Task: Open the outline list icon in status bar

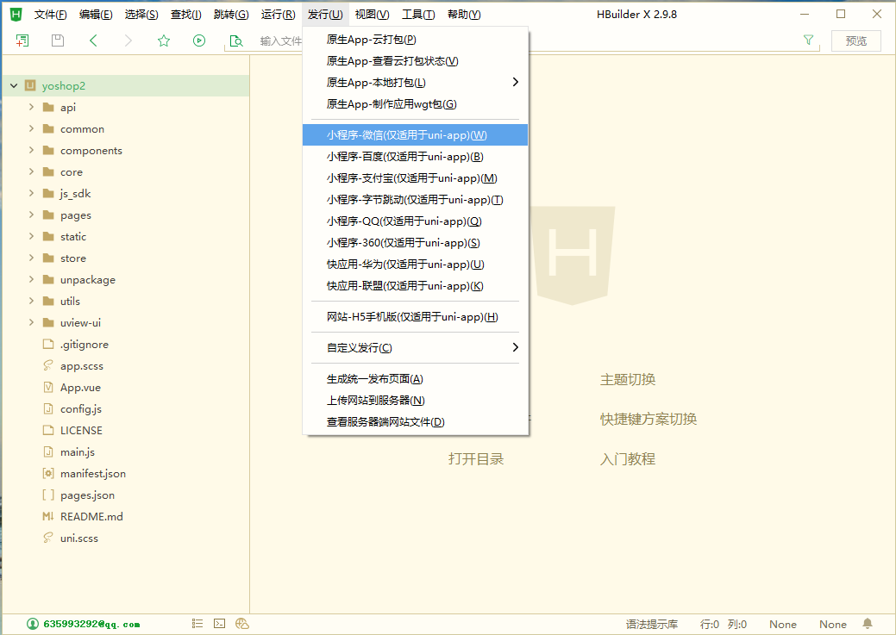Action: 197,624
